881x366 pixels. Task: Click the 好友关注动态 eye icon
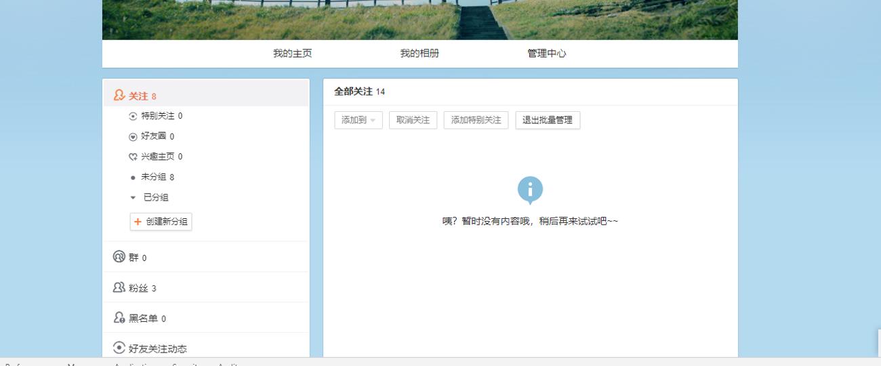(x=119, y=348)
